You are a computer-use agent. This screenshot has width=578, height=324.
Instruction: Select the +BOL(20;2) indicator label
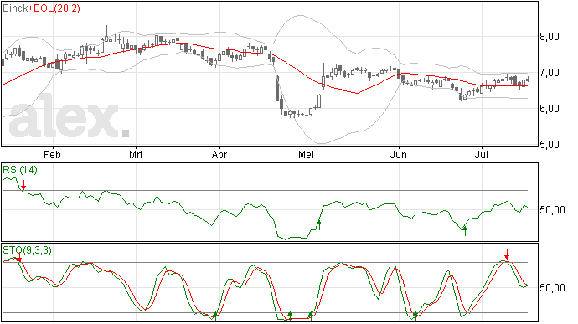[x=54, y=8]
